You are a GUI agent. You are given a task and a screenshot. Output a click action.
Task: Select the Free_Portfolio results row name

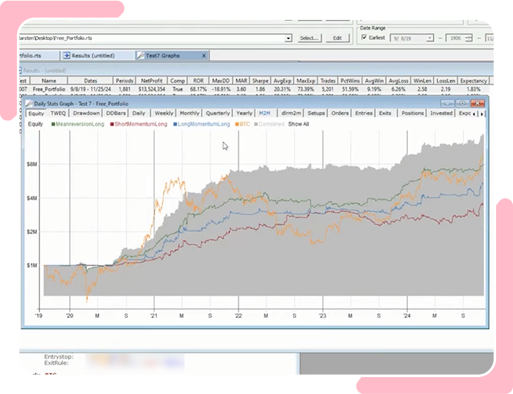[x=49, y=89]
